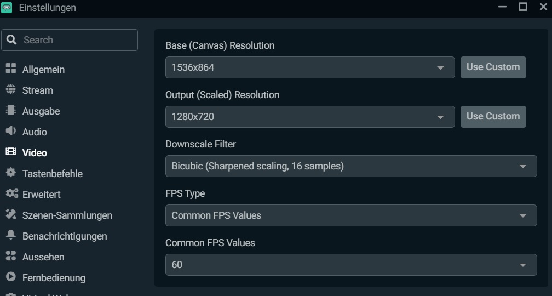
Task: Click the Stream globe icon
Action: pos(11,90)
